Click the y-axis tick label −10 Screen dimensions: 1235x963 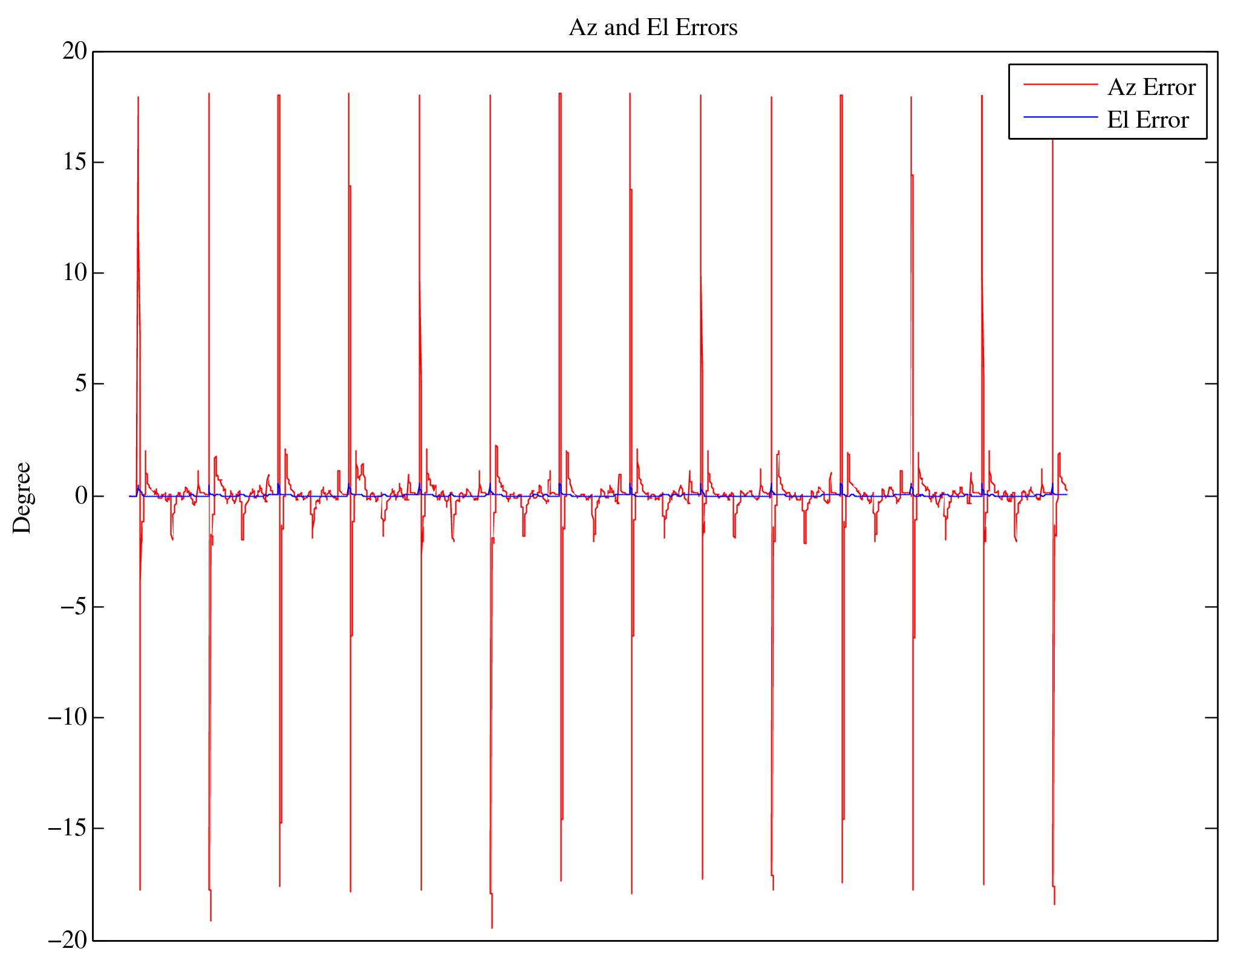pyautogui.click(x=68, y=717)
